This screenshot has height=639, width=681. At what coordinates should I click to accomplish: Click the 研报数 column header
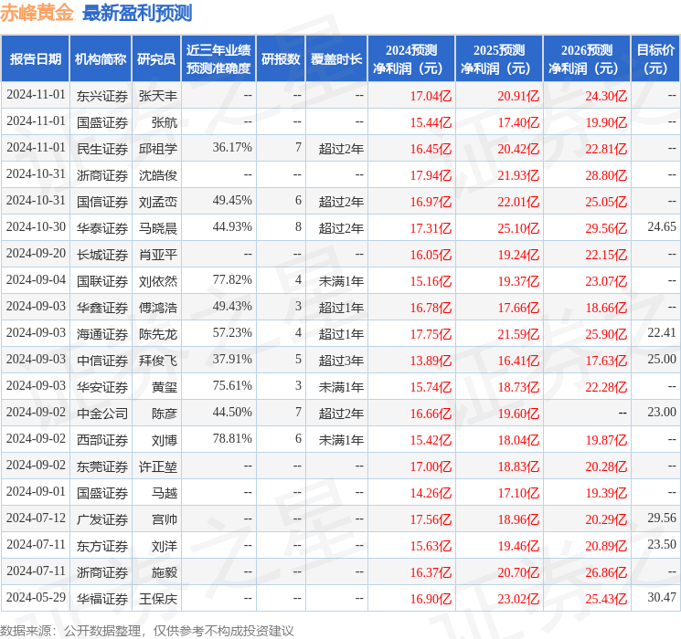coord(281,59)
